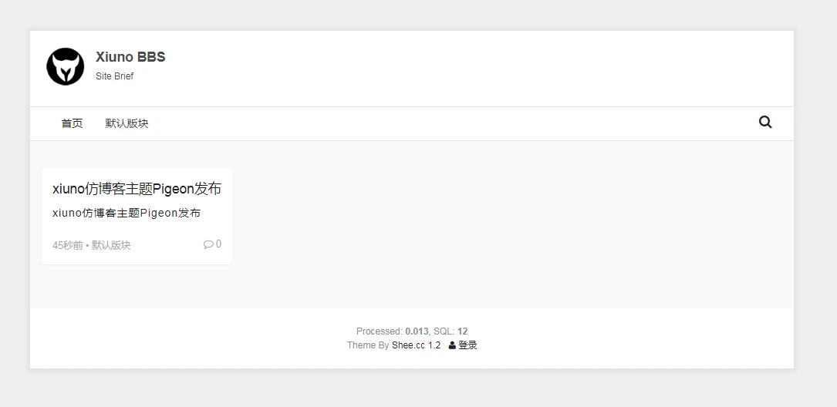This screenshot has height=407, width=837.
Task: Visit the Shee.cc theme link
Action: 408,345
